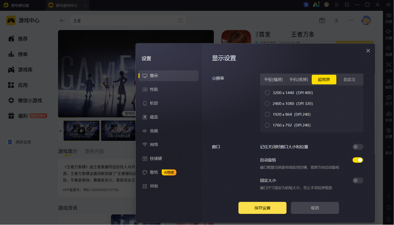This screenshot has width=394, height=225.
Task: Enable the 固定大小 toggle
Action: point(358,181)
